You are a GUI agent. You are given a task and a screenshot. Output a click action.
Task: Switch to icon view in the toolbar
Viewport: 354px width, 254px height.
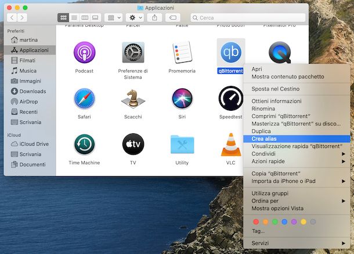(63, 17)
